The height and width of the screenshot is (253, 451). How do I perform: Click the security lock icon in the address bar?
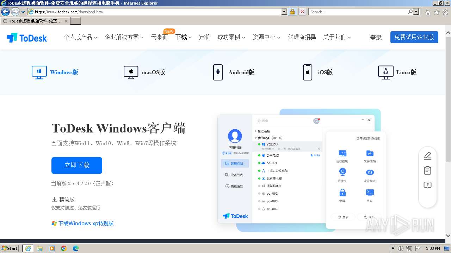[x=292, y=12]
